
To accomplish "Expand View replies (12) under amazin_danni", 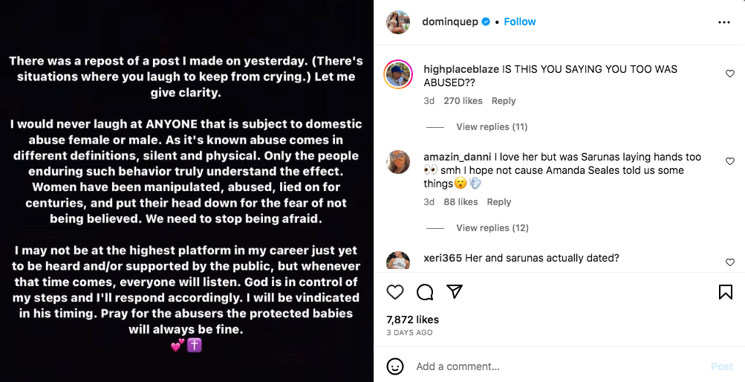I will (491, 228).
